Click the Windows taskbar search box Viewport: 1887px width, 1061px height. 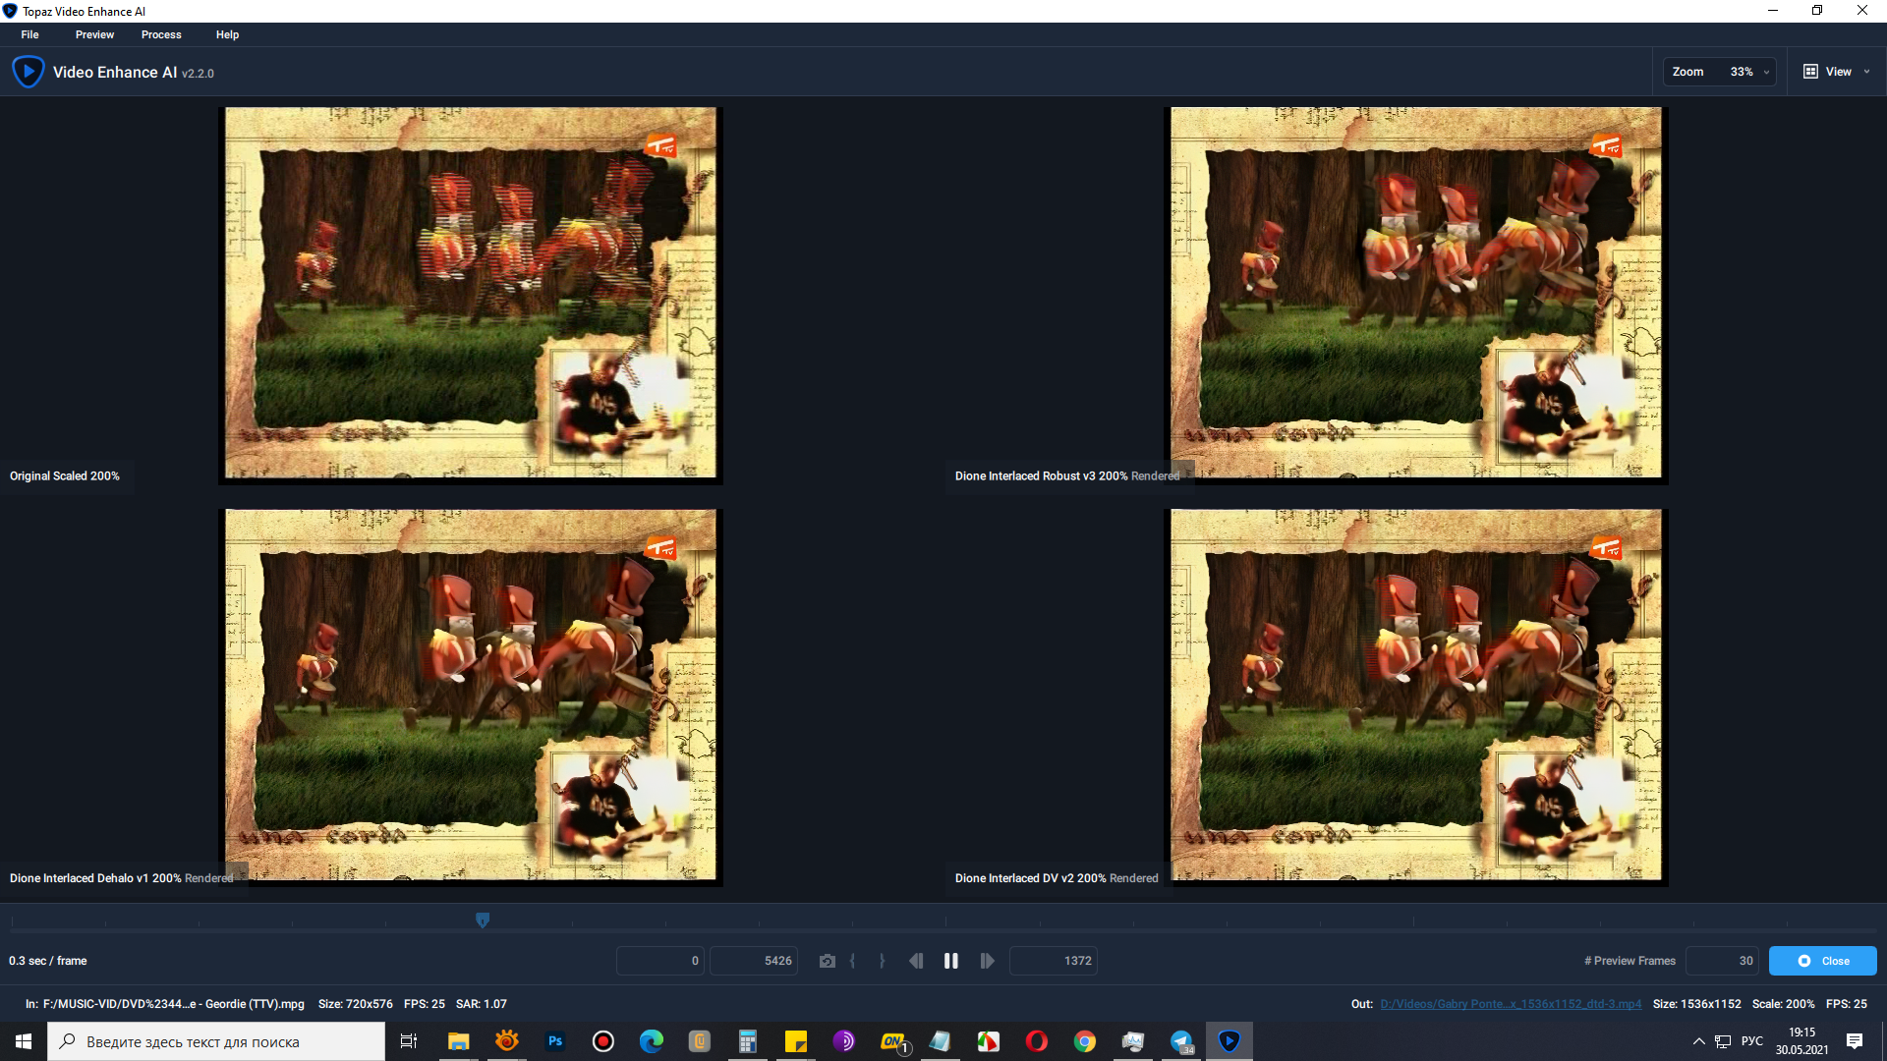tap(216, 1041)
